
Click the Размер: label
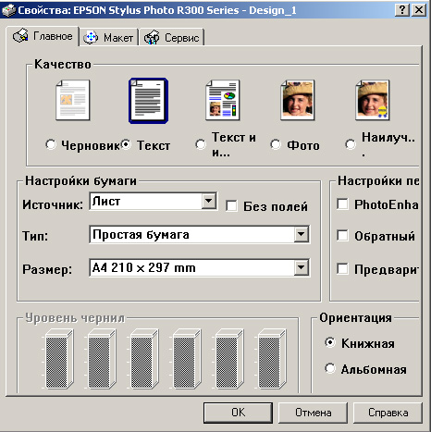click(47, 269)
